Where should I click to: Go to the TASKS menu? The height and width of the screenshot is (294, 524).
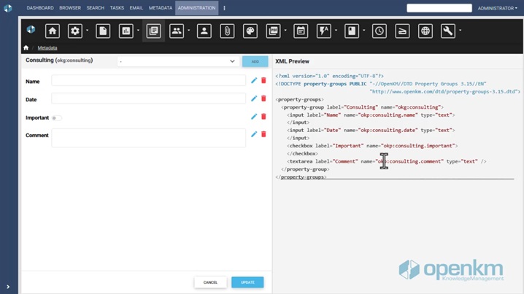click(117, 8)
